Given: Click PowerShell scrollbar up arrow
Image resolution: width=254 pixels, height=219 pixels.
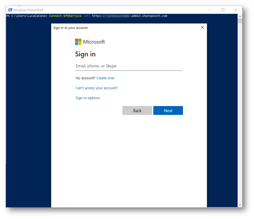Looking at the screenshot, I should (x=240, y=16).
